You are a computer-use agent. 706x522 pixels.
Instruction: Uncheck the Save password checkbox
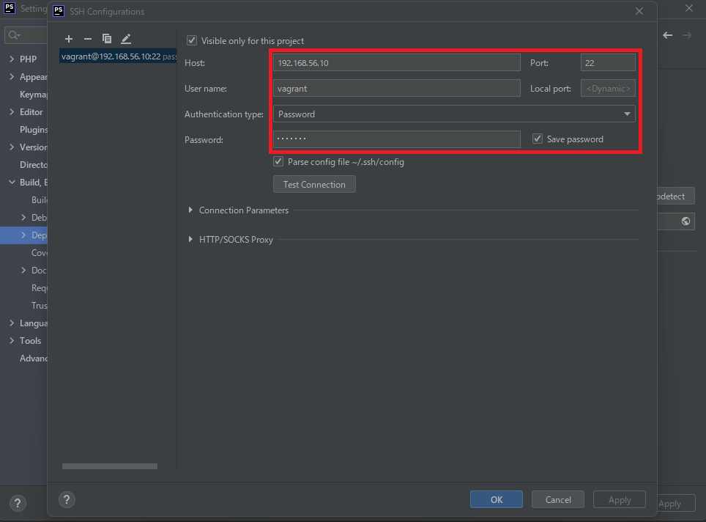(538, 139)
